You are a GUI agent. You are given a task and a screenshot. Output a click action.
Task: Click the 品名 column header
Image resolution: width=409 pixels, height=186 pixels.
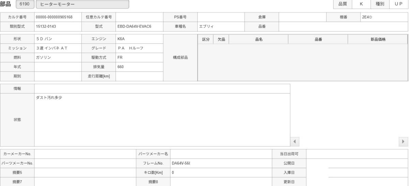259,40
